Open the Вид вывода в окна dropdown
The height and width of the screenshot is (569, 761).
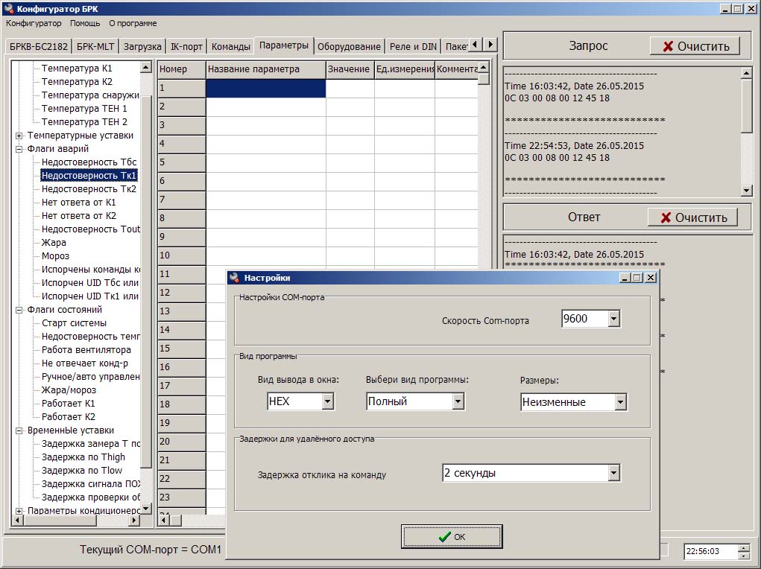coord(328,401)
